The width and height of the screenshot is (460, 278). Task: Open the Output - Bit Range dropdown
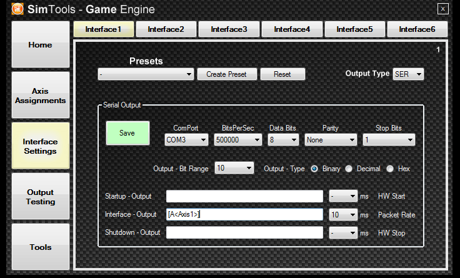coord(234,168)
